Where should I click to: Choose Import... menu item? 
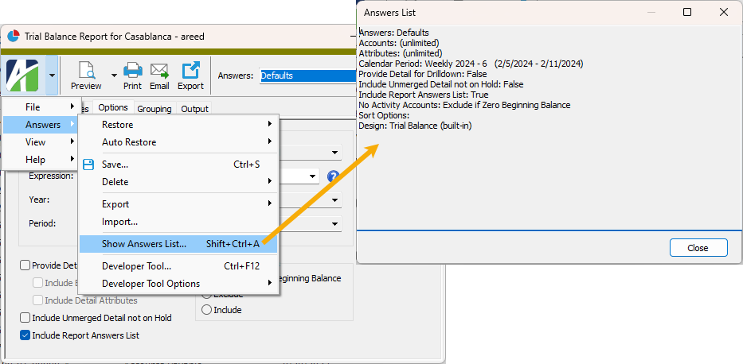pos(178,221)
